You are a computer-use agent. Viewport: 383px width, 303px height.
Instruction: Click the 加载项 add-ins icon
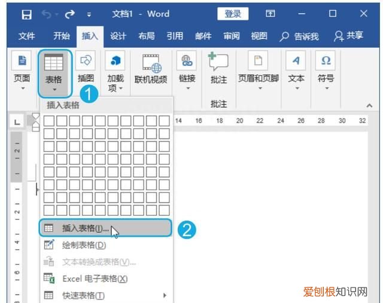(x=115, y=60)
